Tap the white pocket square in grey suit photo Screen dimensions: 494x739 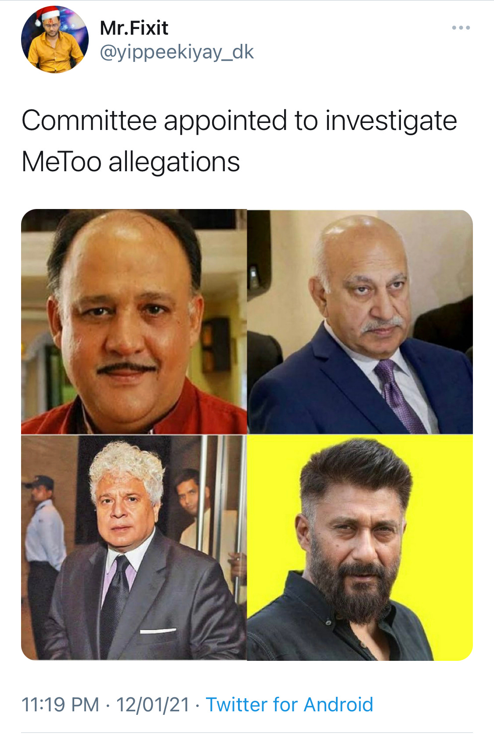coord(158,631)
